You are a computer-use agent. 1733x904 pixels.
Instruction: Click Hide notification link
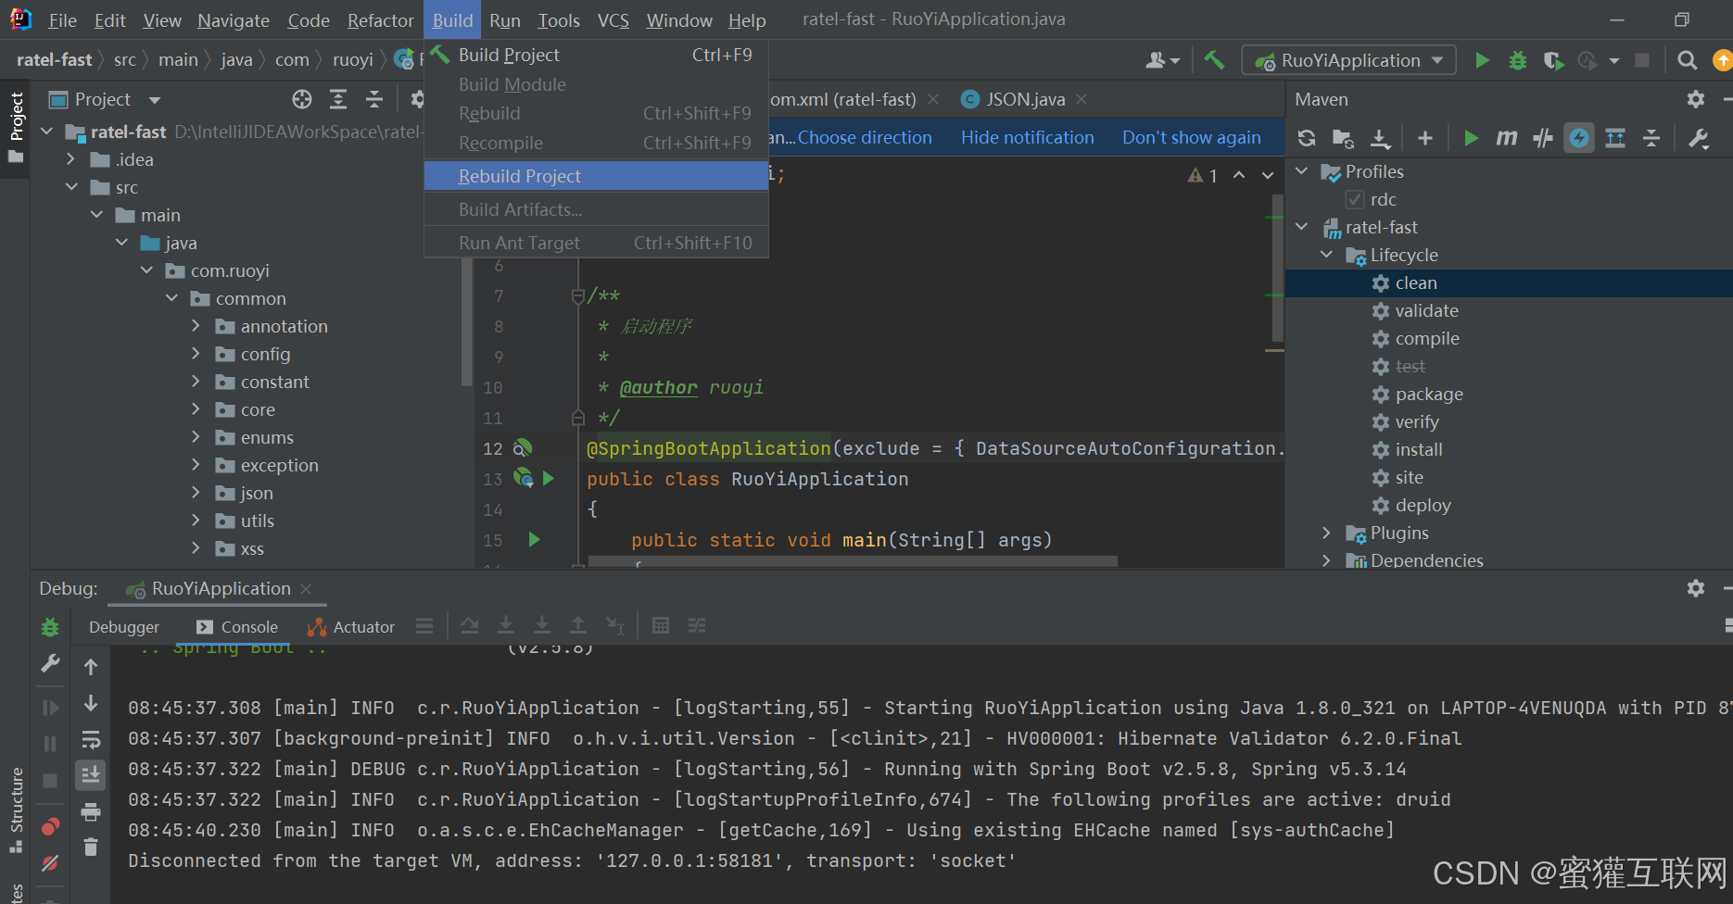click(1027, 137)
